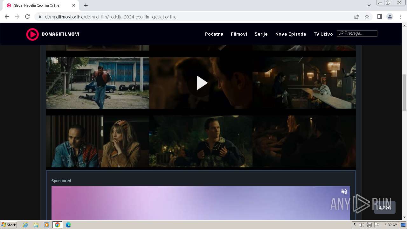
Task: Launch Microsoft Edge from taskbar
Action: [68, 225]
